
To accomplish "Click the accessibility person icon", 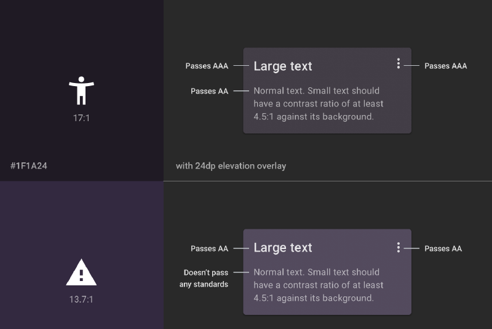I will 81,90.
